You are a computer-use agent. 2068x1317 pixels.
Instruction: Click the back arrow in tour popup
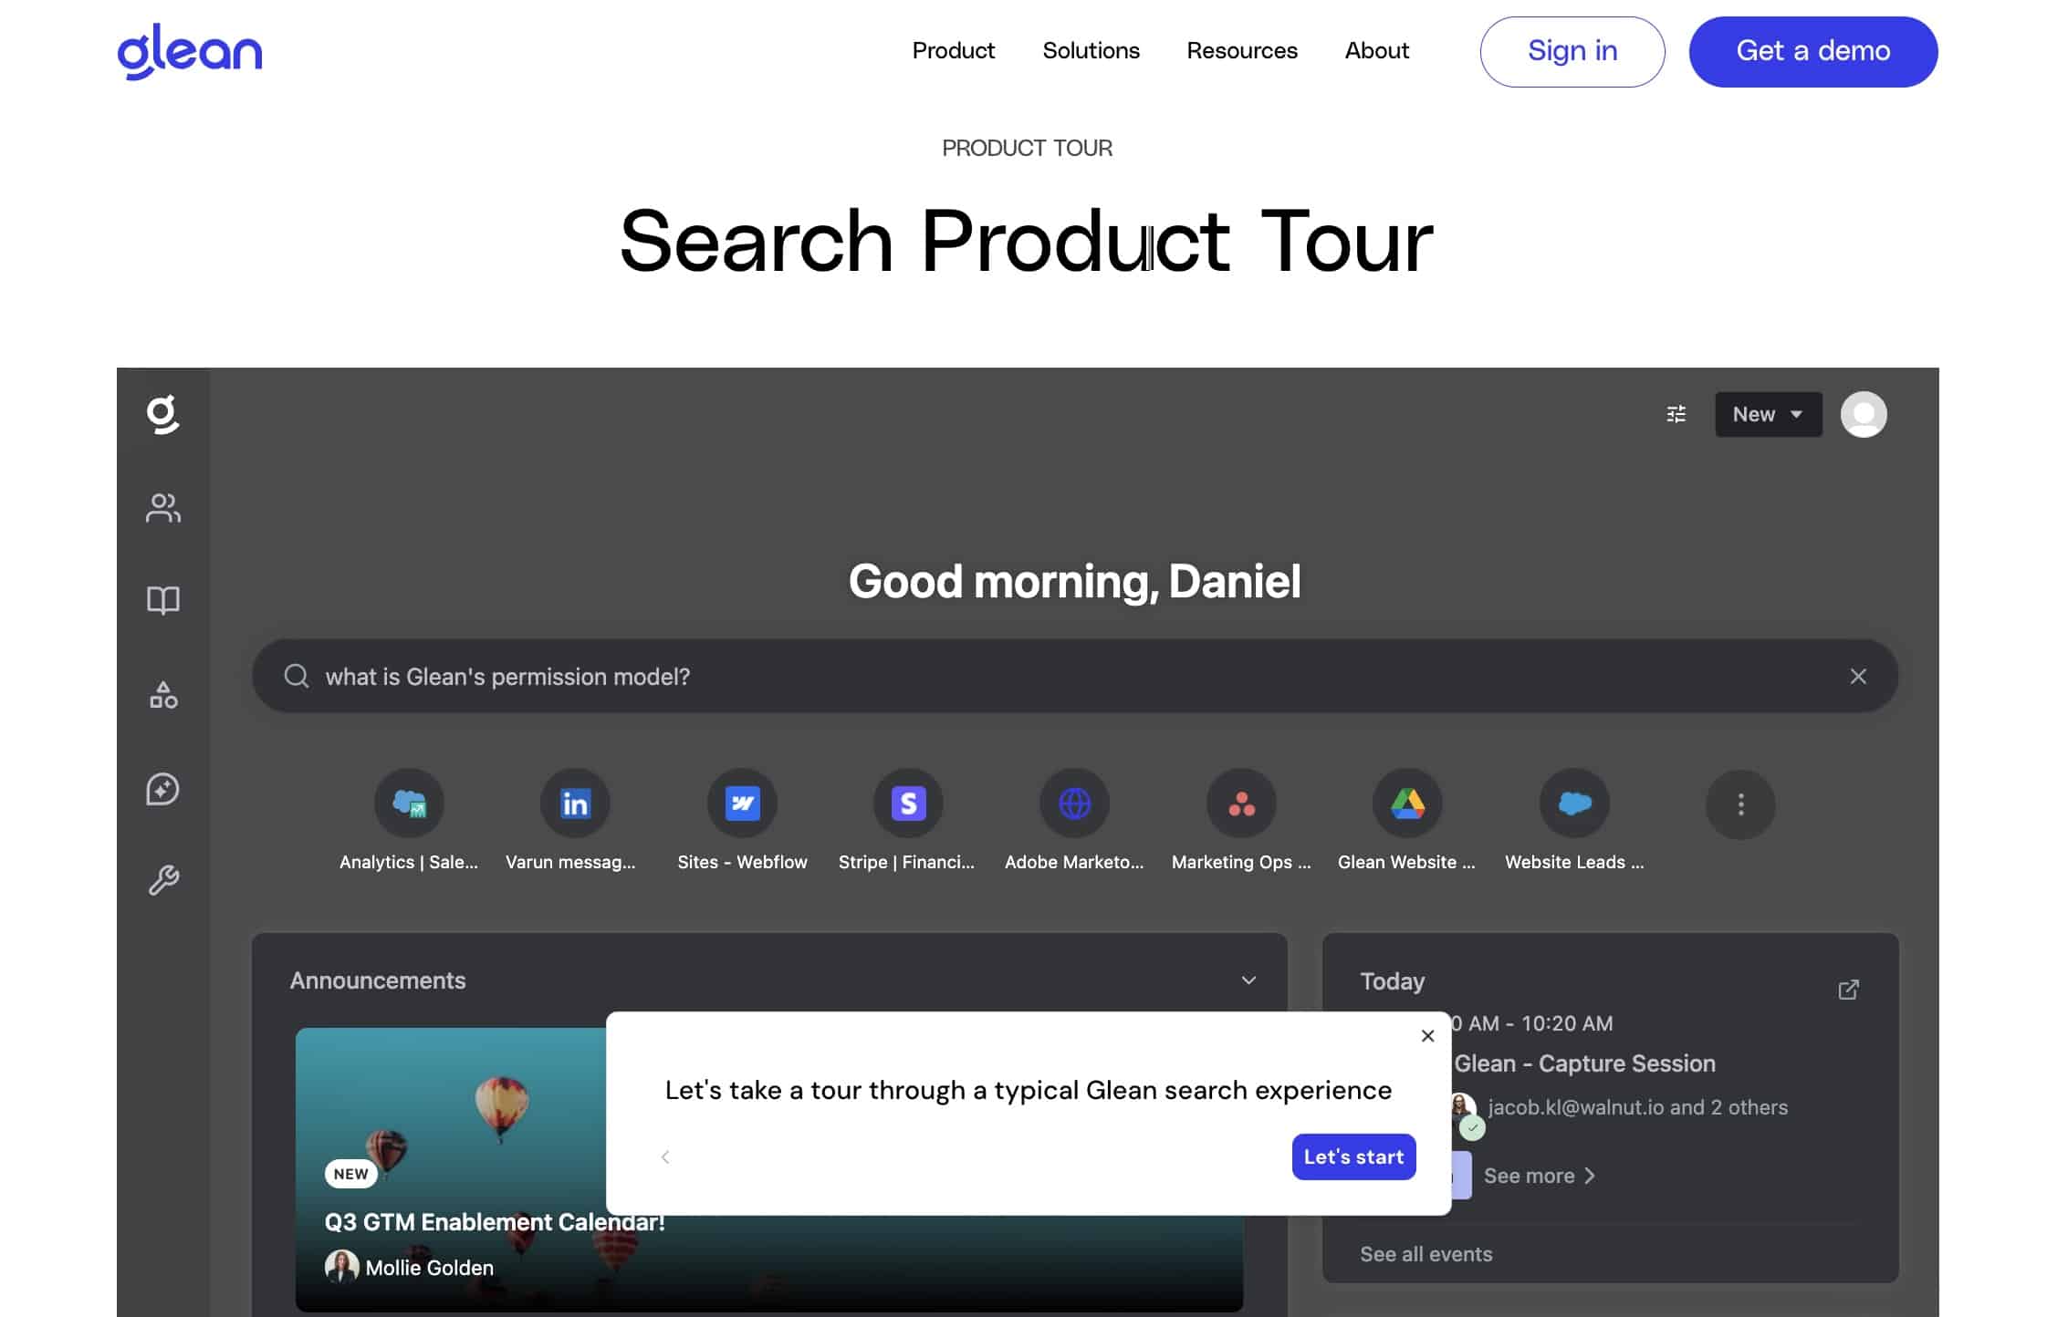(x=665, y=1156)
